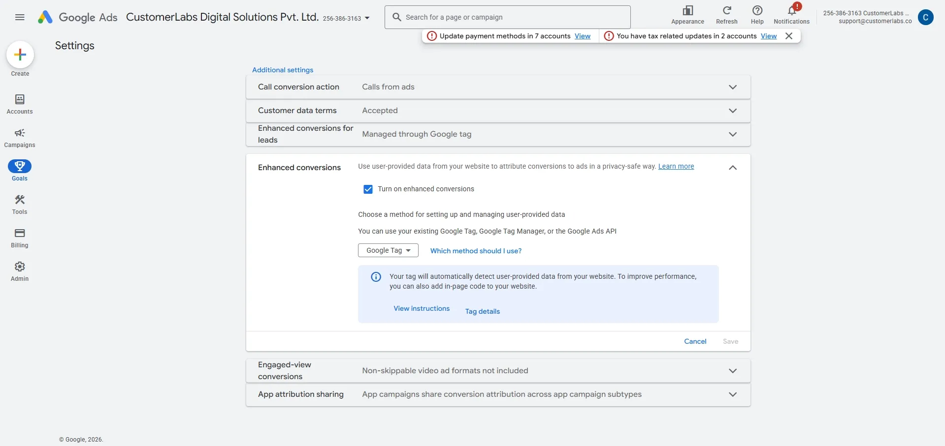Click the search magnifier icon
Screen dimensions: 945x446
tap(397, 17)
